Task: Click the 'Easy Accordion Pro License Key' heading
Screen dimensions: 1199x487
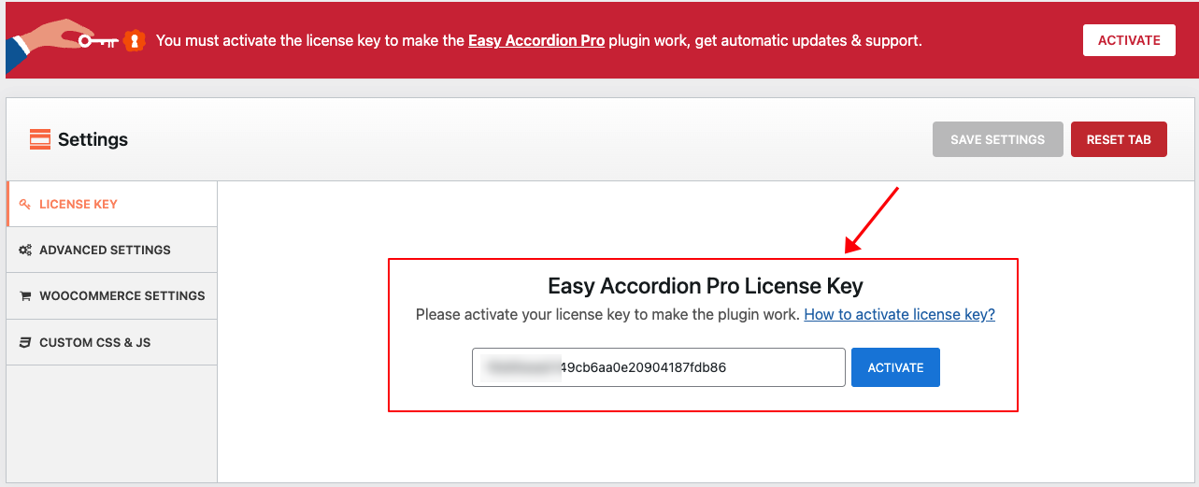Action: (x=705, y=285)
